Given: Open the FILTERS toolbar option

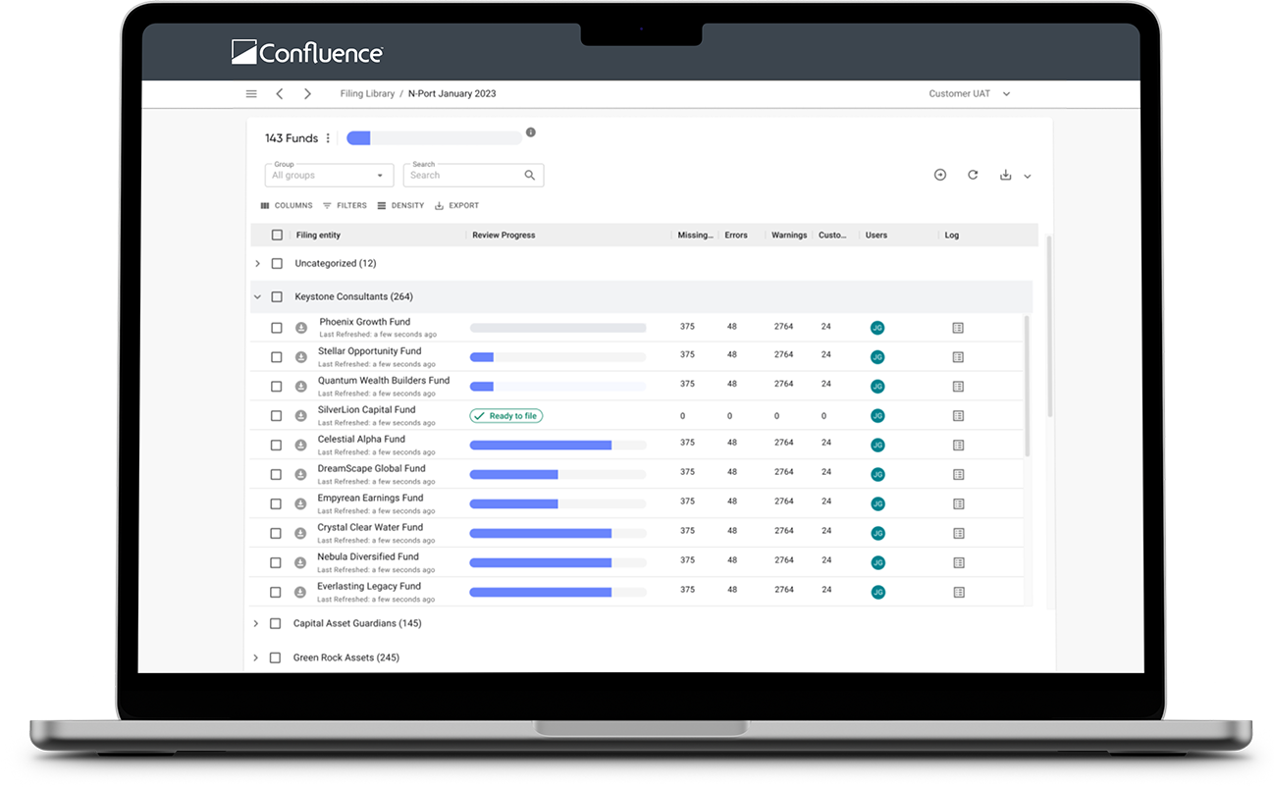Looking at the screenshot, I should point(345,206).
